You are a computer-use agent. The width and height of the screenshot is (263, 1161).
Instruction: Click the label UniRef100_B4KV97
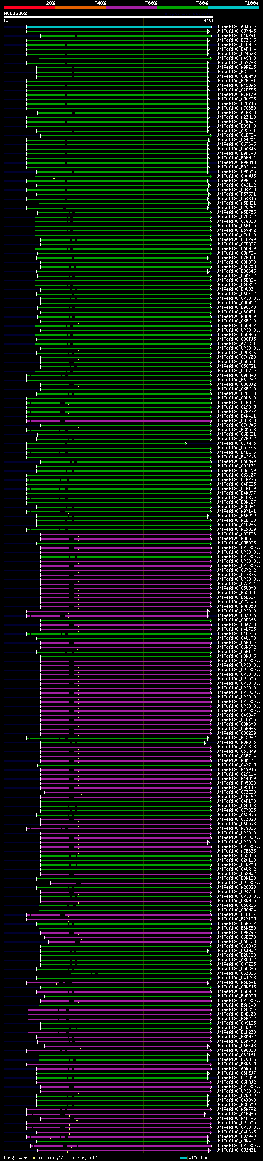(x=236, y=493)
